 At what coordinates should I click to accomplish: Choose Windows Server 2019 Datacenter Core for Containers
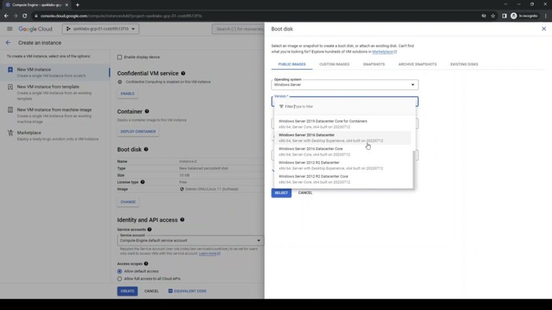[x=342, y=124]
